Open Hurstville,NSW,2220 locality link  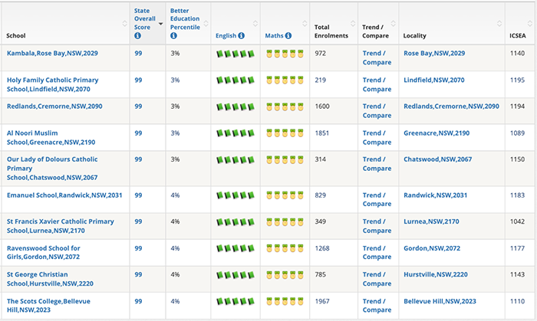[436, 274]
